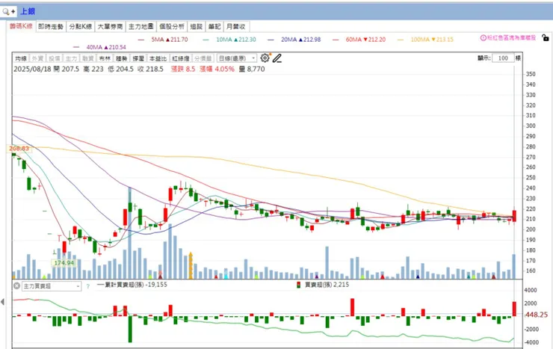Click the 2025/08/18 date text
The height and width of the screenshot is (349, 553).
(32, 69)
